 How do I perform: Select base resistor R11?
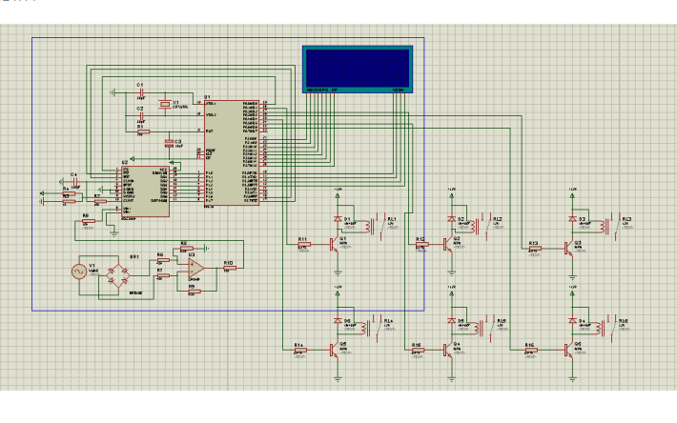[x=304, y=245]
